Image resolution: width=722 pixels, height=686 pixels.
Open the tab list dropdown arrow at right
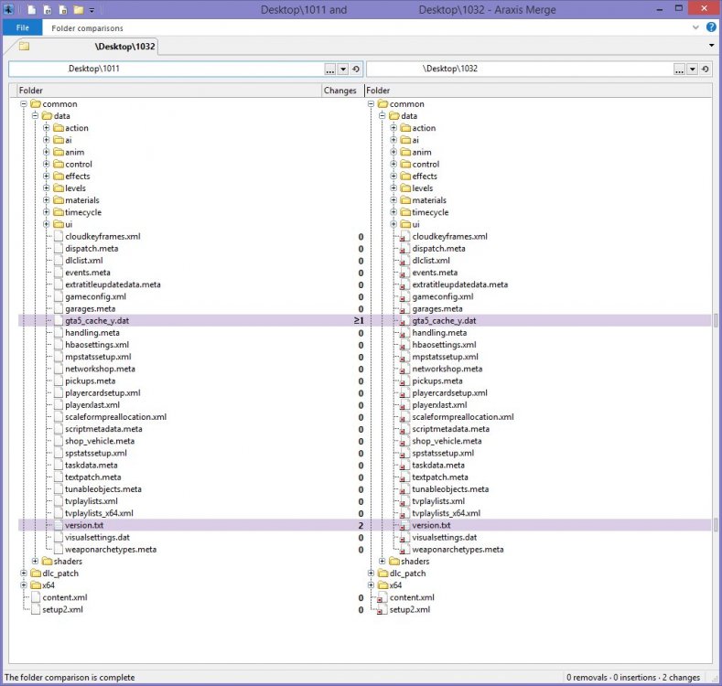[711, 45]
